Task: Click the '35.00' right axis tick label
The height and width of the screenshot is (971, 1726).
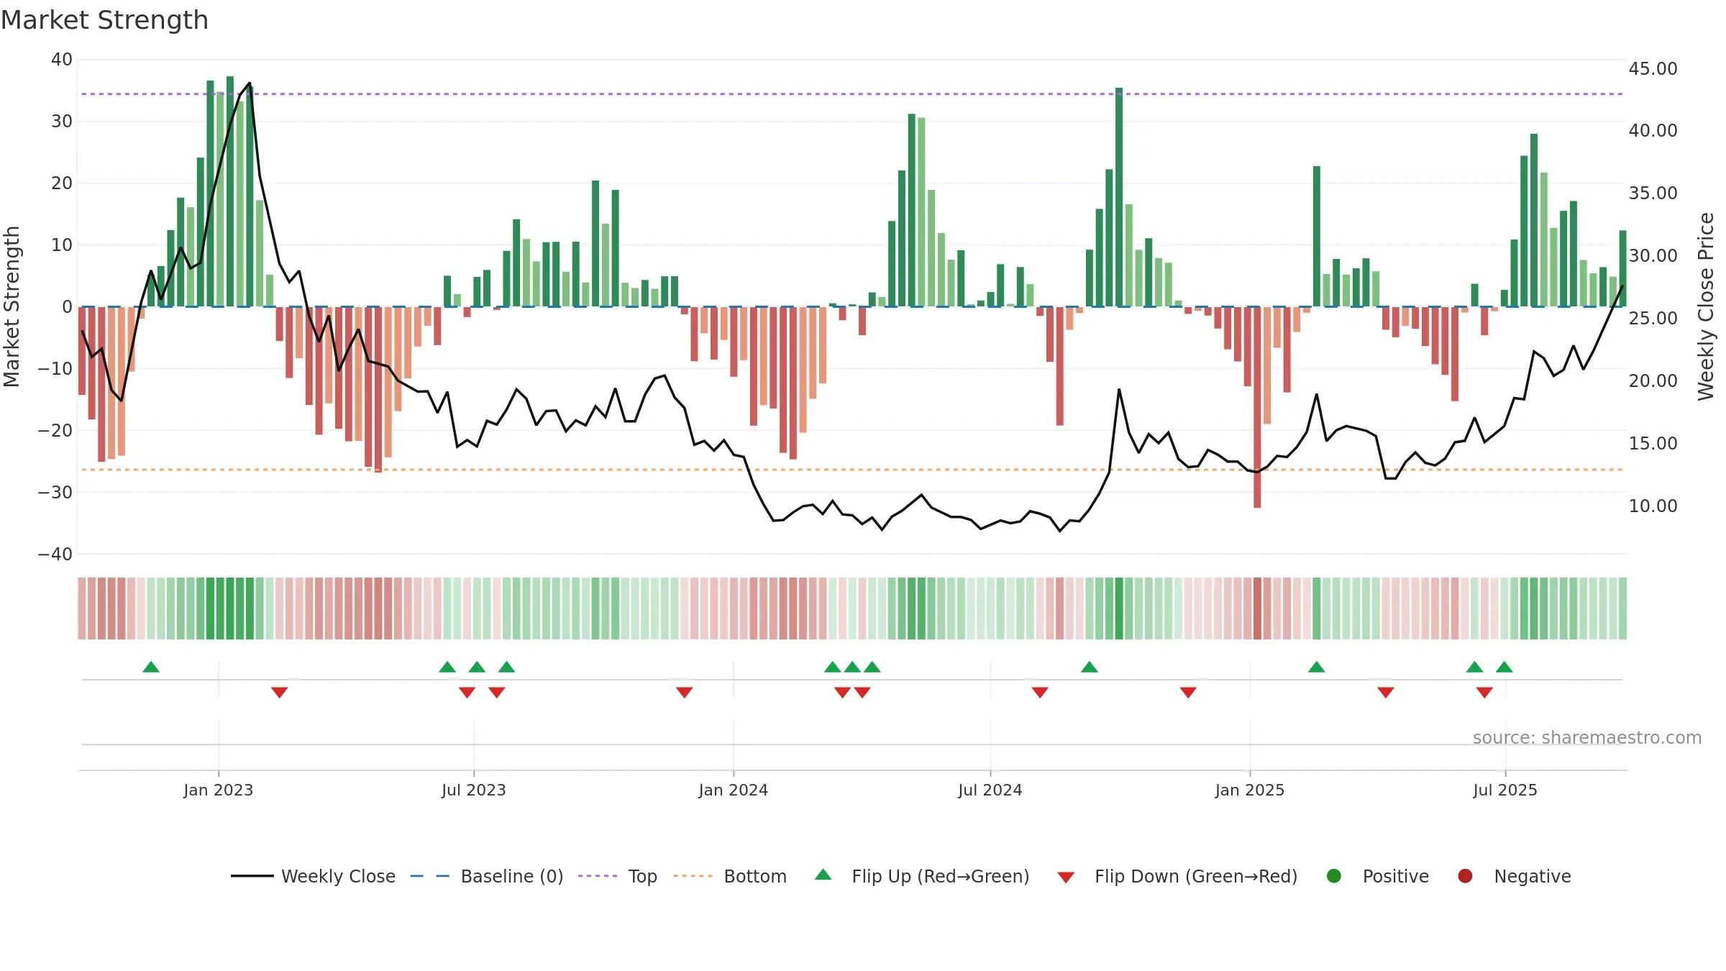Action: tap(1653, 193)
